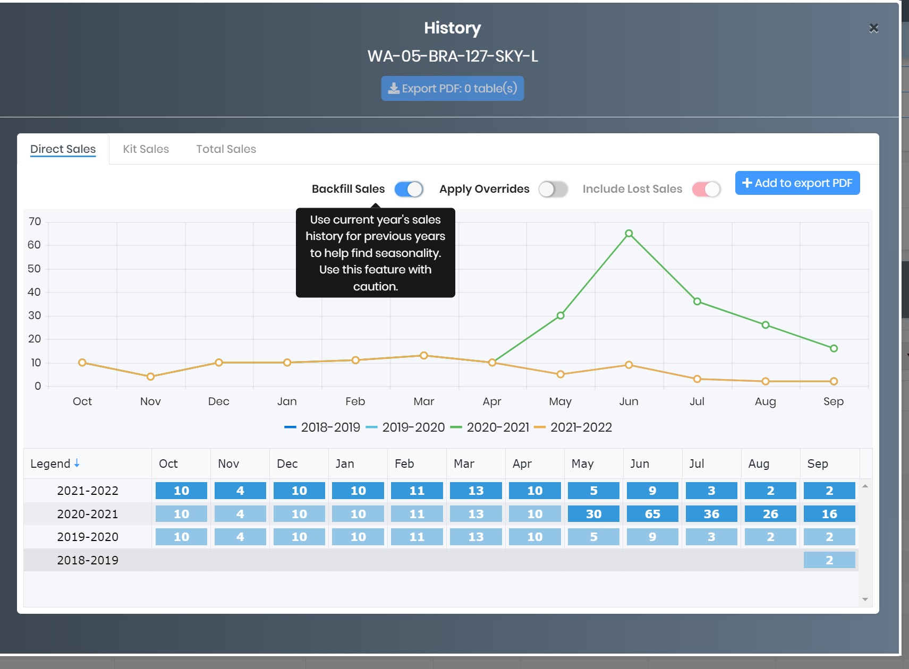The width and height of the screenshot is (909, 669).
Task: Click Add to export PDF button
Action: 797,183
